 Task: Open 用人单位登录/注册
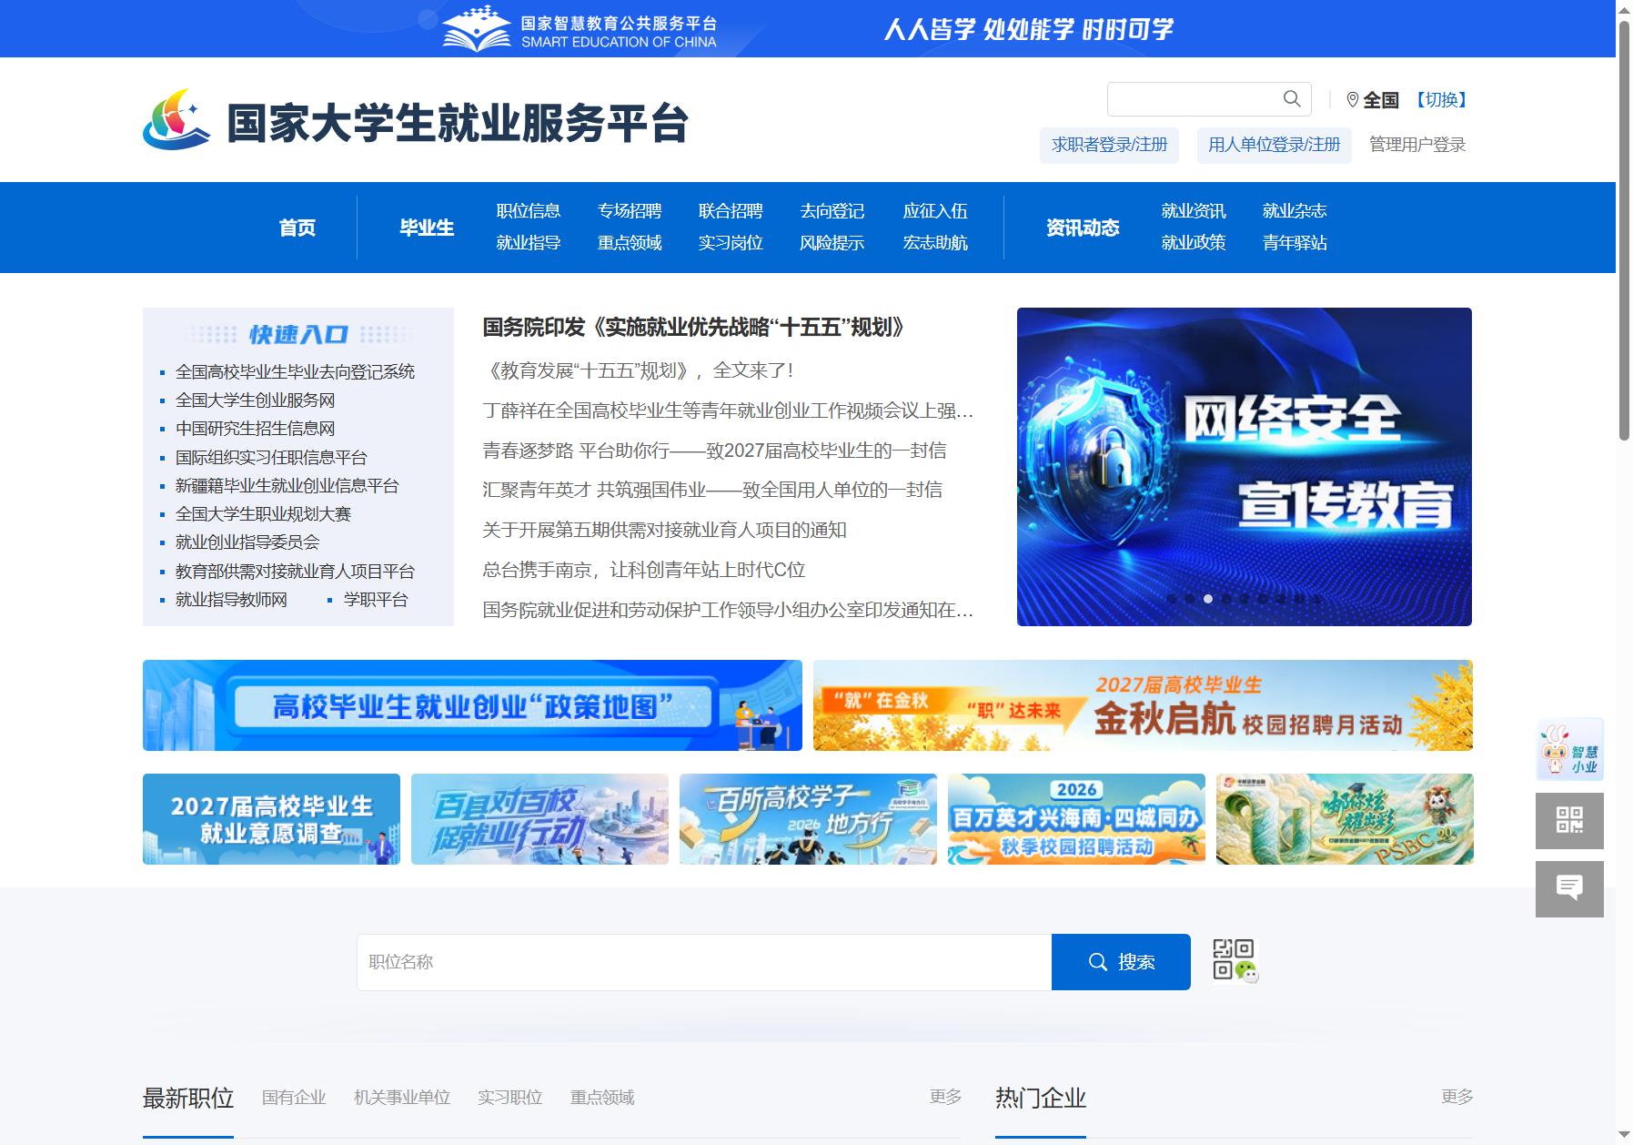[x=1274, y=145]
